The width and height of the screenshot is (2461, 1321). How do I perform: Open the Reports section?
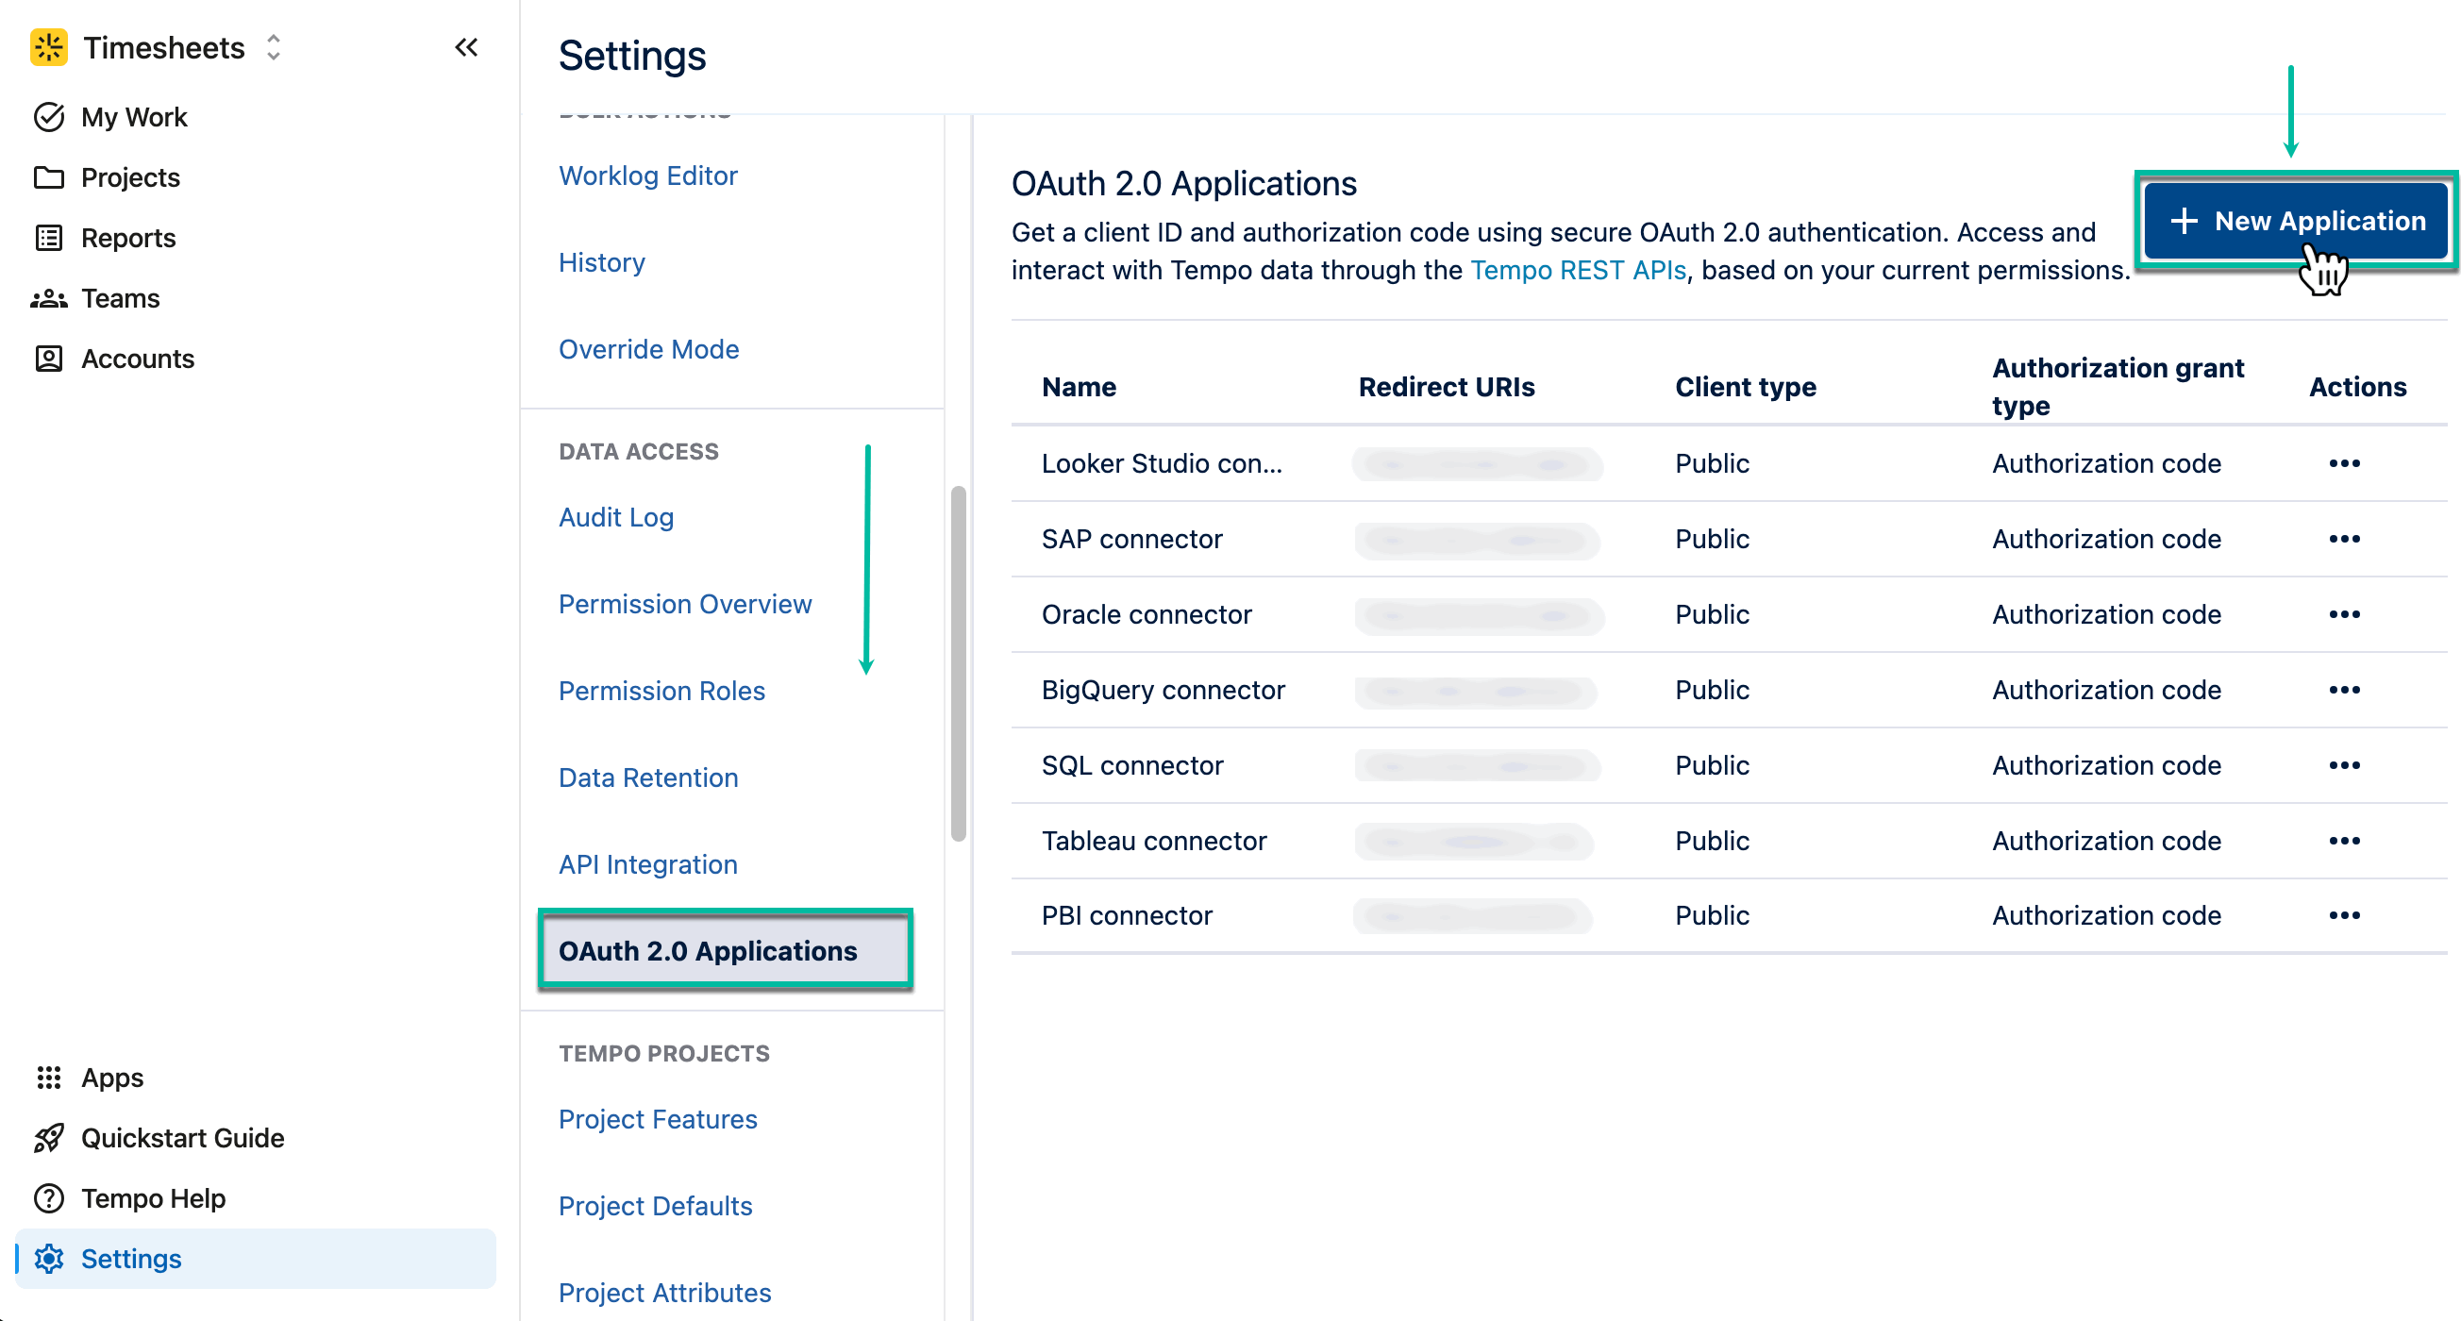pos(50,237)
